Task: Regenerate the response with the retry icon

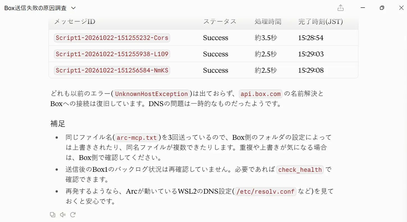Action: pyautogui.click(x=73, y=215)
